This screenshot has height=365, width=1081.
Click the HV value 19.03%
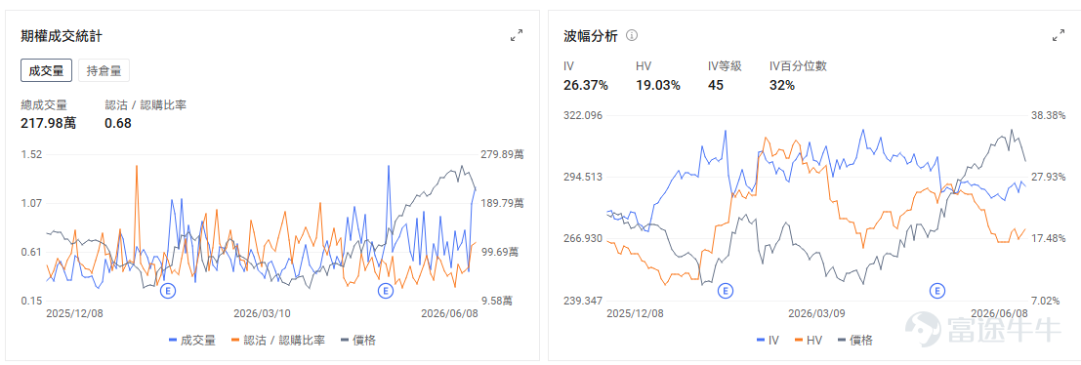point(658,86)
